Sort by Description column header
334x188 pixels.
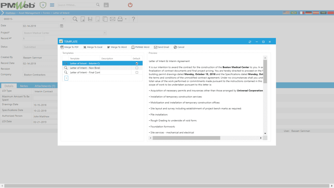pos(107,59)
